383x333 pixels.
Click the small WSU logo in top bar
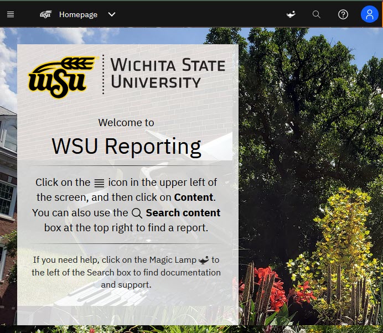(x=46, y=14)
